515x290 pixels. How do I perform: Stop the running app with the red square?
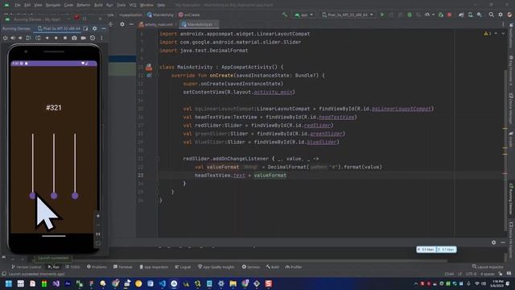point(449,14)
